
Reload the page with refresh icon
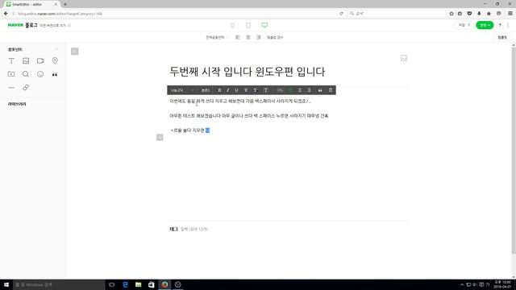coord(341,14)
